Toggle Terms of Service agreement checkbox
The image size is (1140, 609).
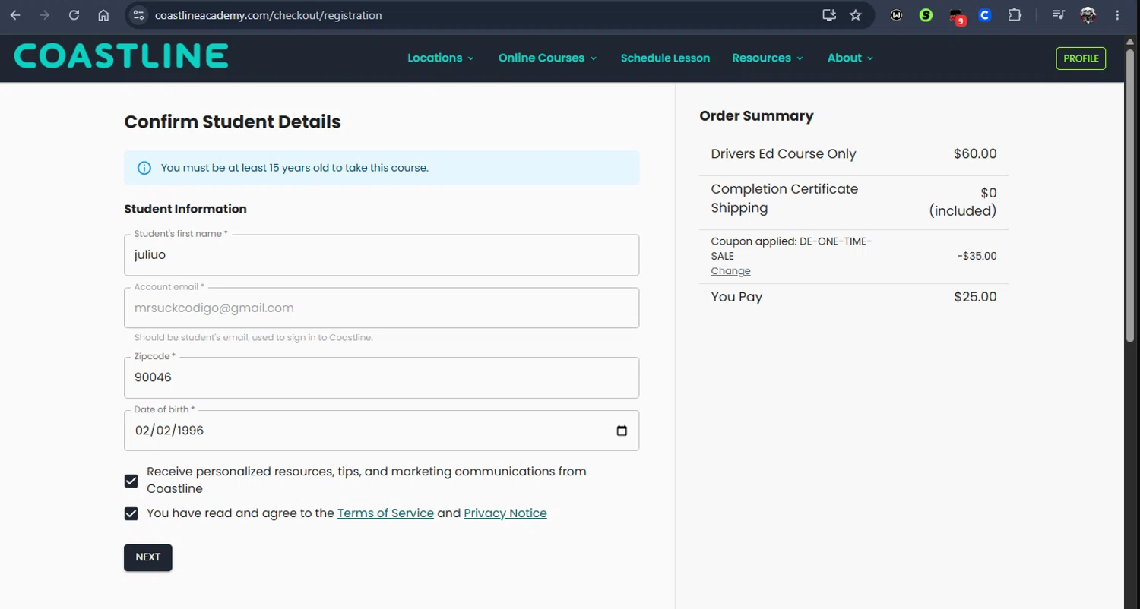[131, 513]
